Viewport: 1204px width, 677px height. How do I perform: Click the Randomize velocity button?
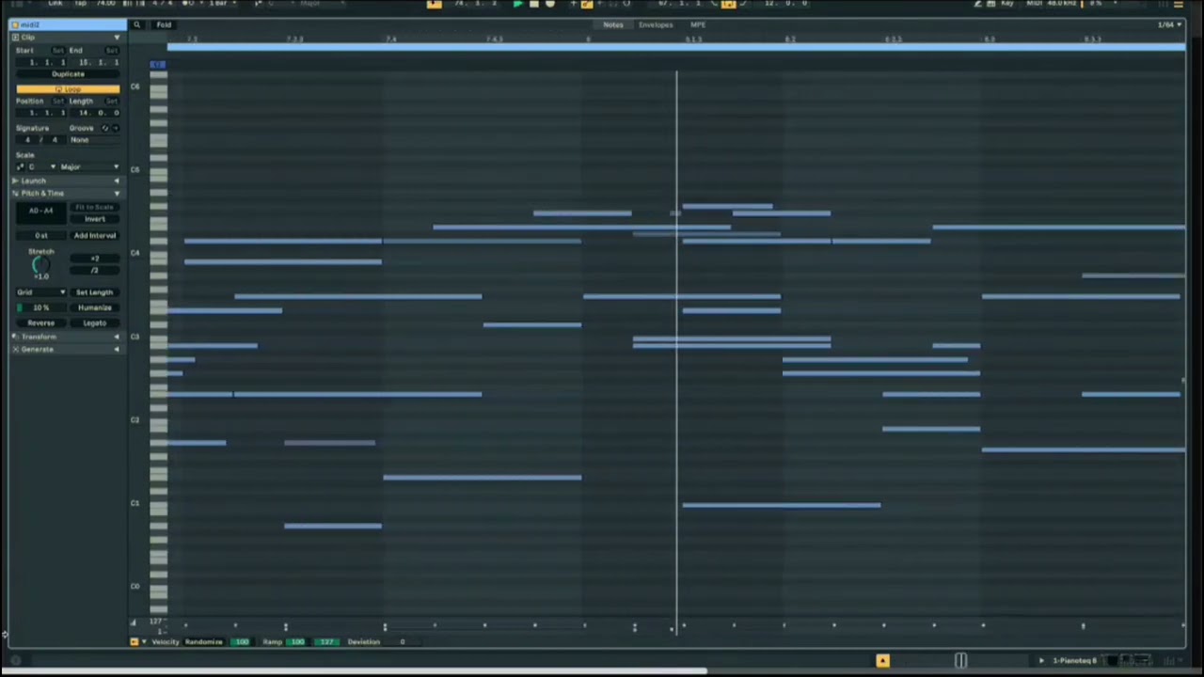(x=203, y=642)
